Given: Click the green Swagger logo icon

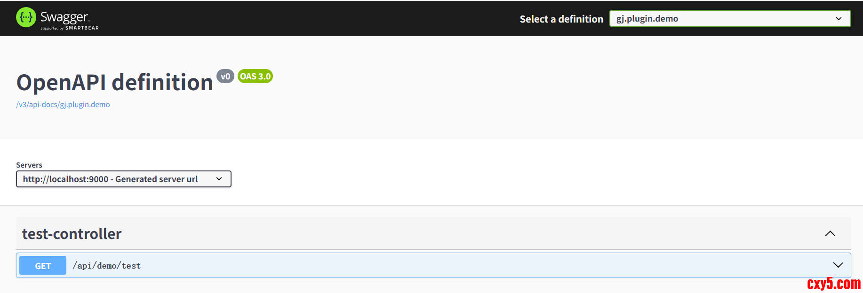Looking at the screenshot, I should tap(26, 18).
